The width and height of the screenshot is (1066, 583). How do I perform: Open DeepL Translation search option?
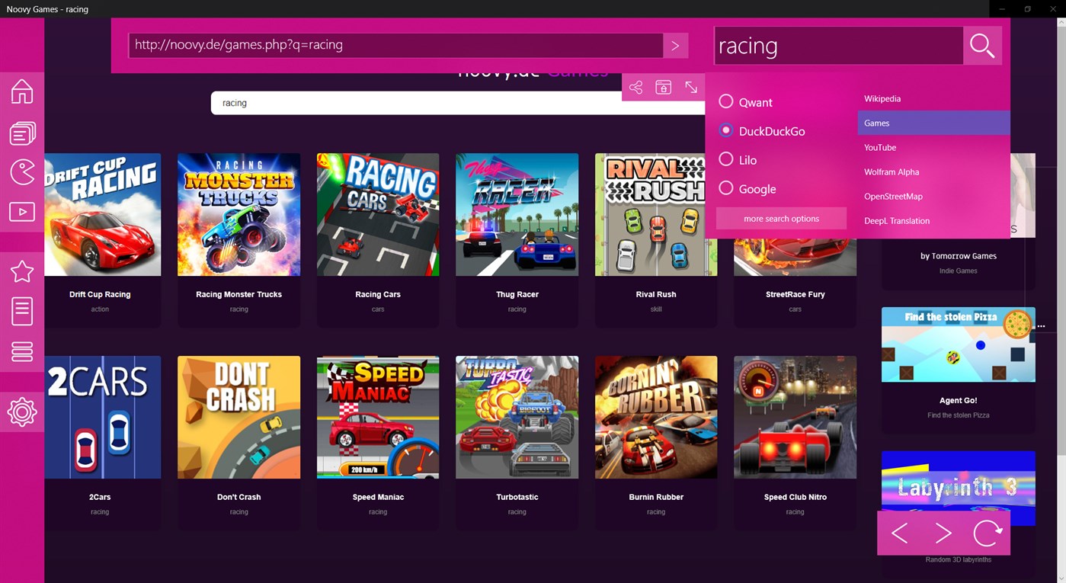pos(897,220)
